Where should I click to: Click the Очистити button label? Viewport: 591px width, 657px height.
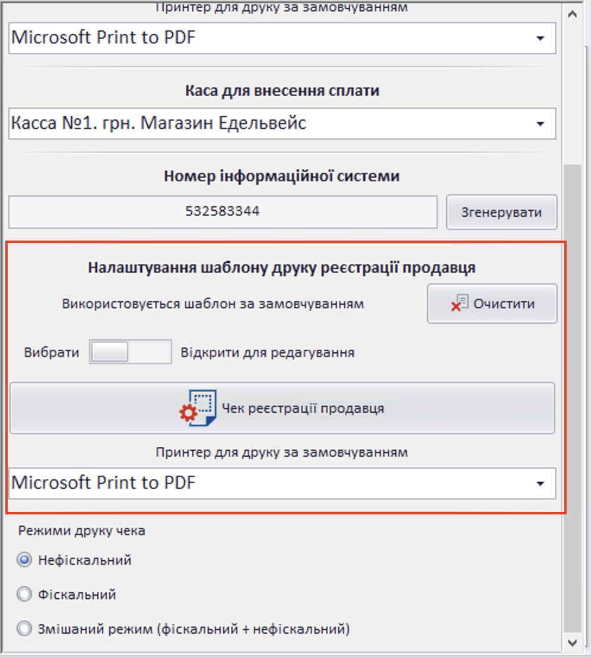tap(504, 304)
